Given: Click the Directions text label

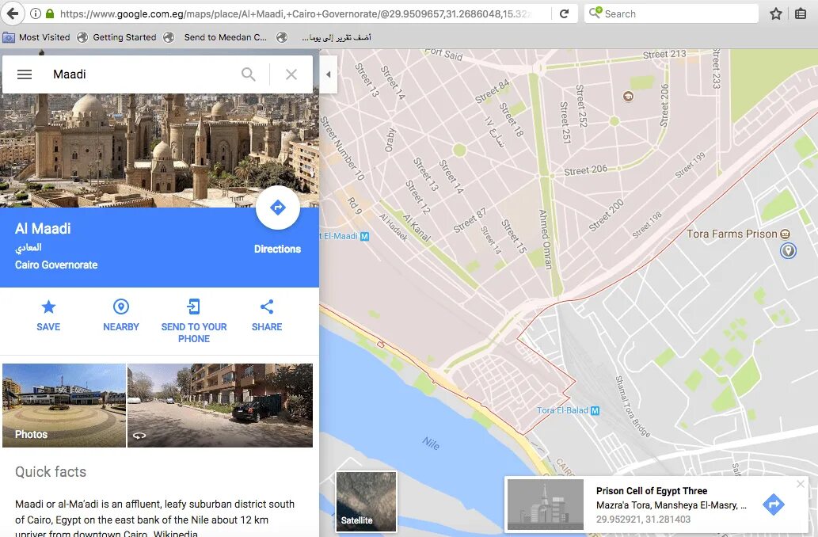Looking at the screenshot, I should (277, 249).
